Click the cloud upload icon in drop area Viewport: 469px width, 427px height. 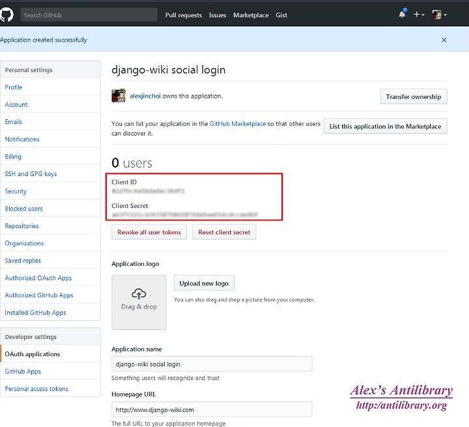(139, 294)
